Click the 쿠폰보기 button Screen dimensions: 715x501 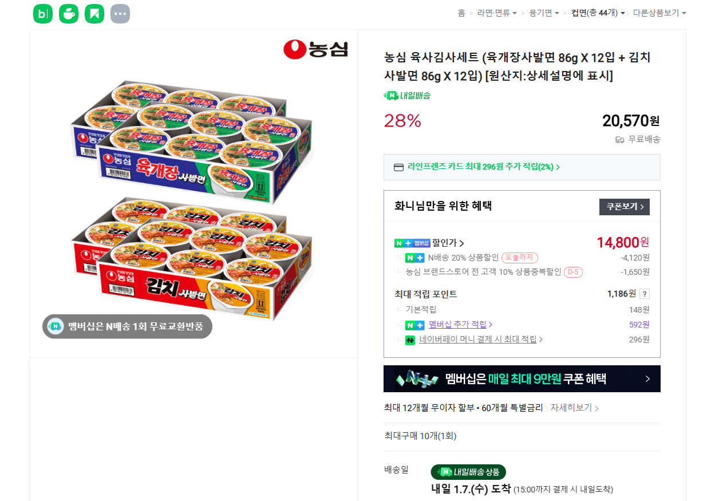point(624,207)
